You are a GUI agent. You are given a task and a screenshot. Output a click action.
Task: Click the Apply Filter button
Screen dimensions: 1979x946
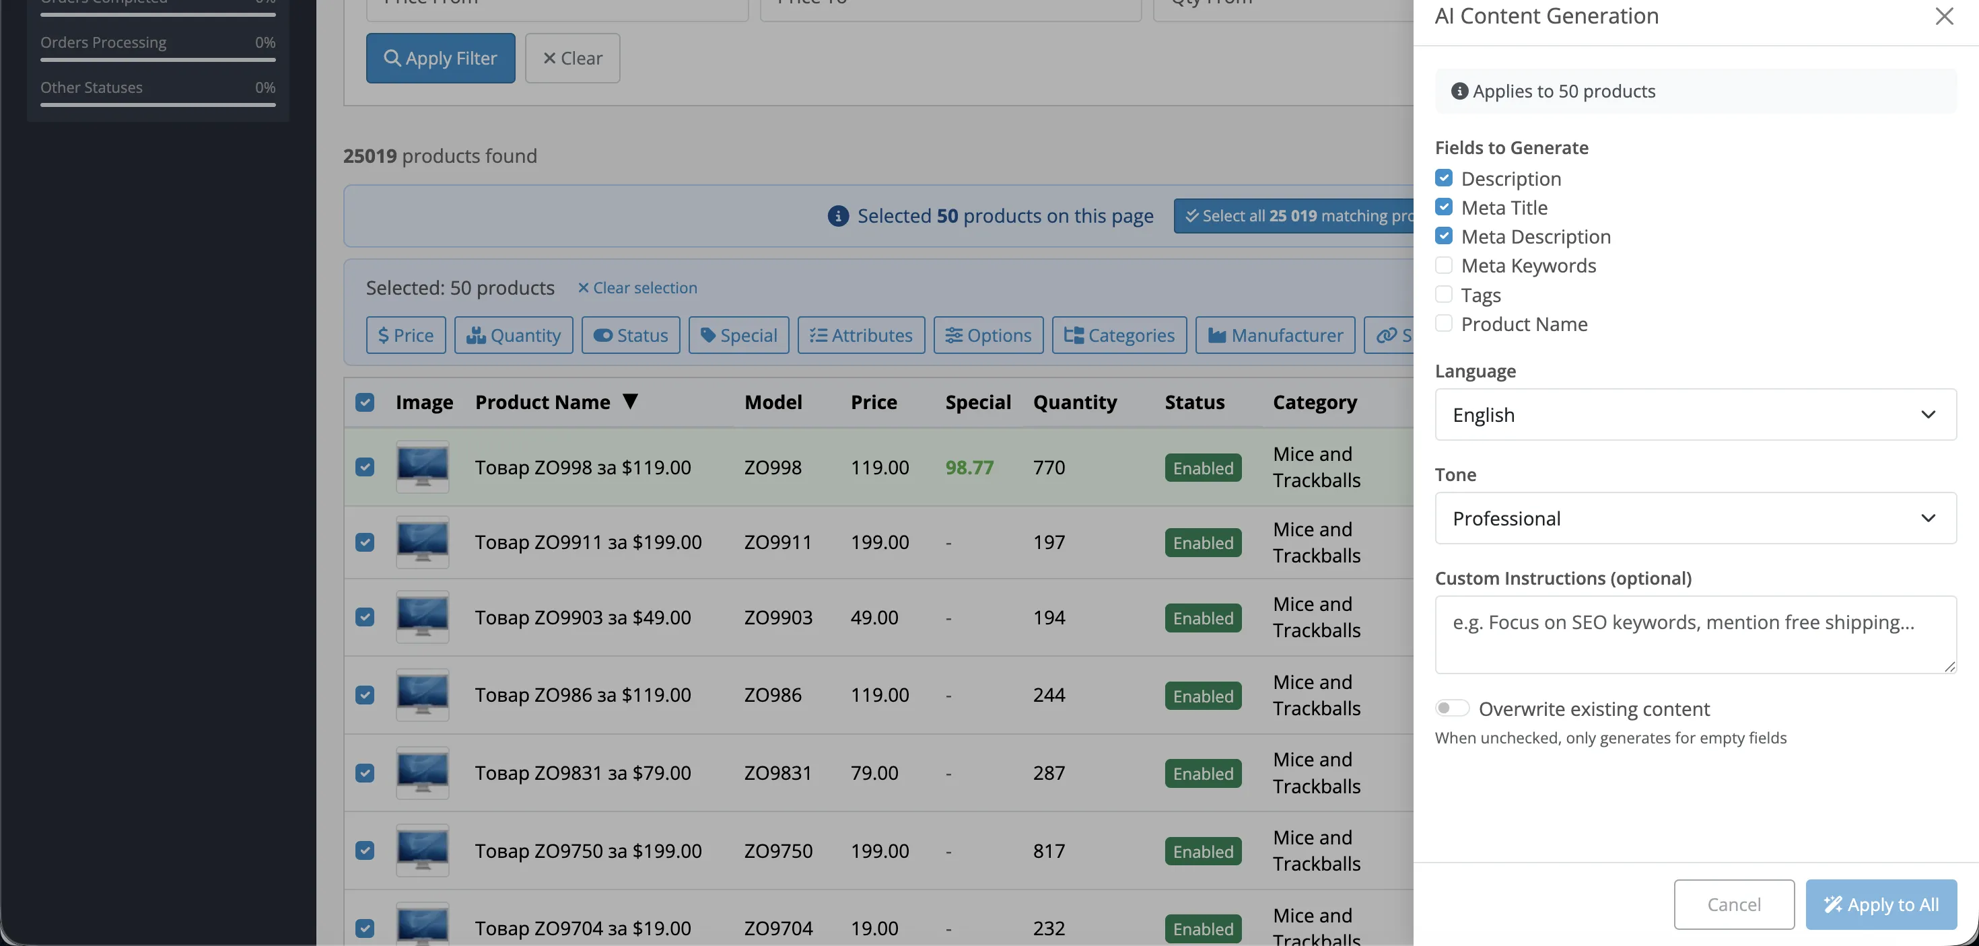coord(440,59)
